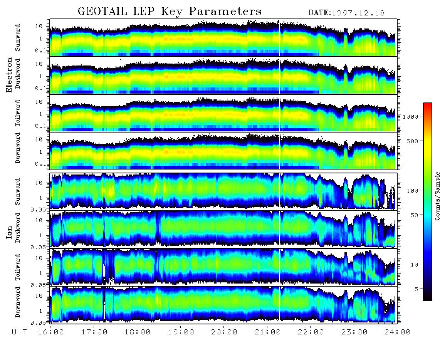Click the 17:00 time tick label
This screenshot has width=440, height=339.
coord(94,332)
